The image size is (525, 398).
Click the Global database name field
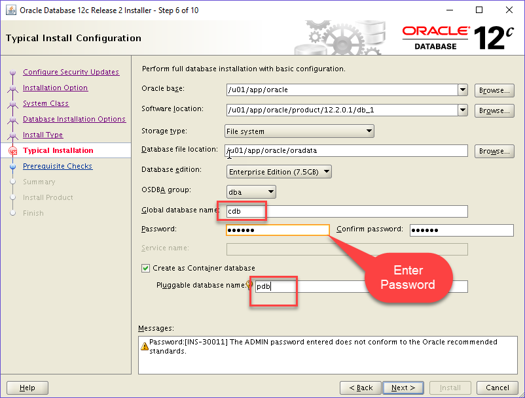tap(347, 211)
